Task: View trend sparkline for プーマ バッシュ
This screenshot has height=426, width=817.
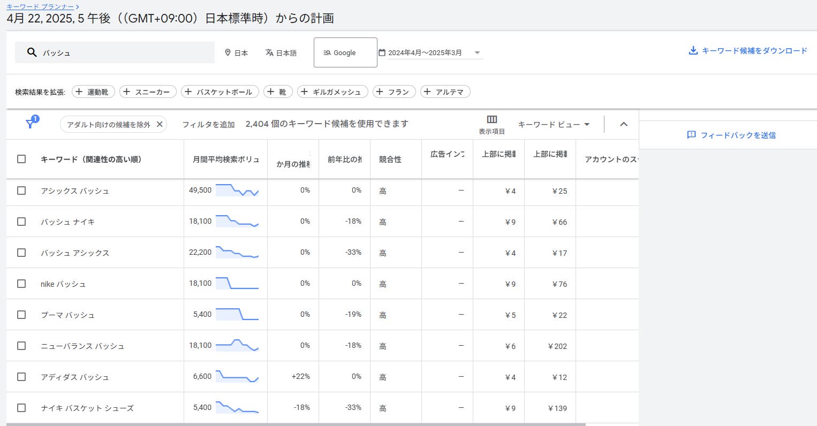Action: (x=237, y=315)
